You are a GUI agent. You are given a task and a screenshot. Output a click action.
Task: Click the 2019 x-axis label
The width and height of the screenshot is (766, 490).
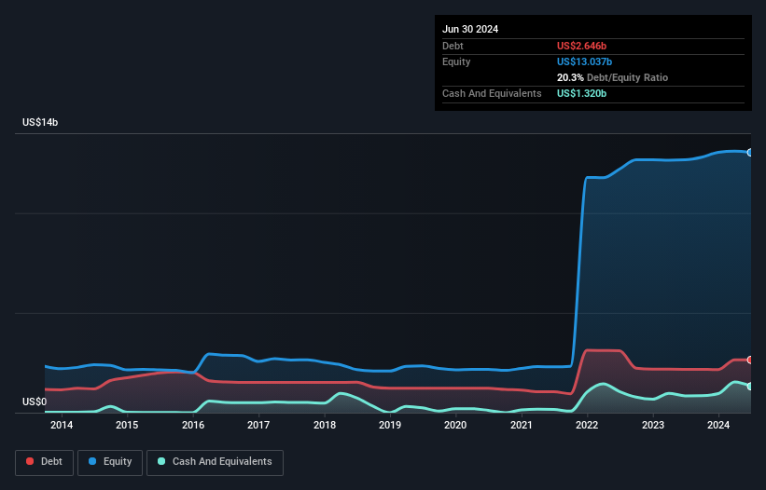[390, 425]
